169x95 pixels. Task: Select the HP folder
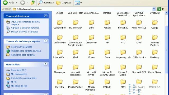coord(107,39)
